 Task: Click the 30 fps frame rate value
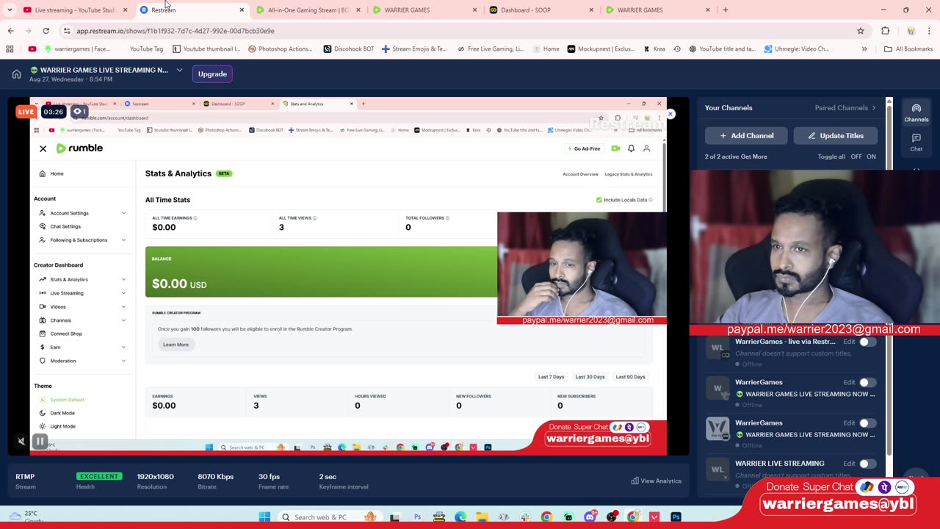coord(269,476)
